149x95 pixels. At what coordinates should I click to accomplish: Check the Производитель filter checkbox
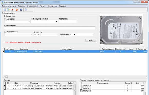coord(5,32)
